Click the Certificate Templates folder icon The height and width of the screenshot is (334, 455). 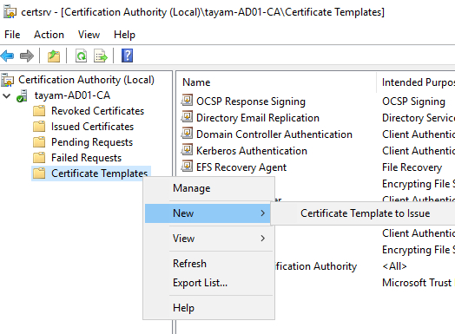coord(39,174)
